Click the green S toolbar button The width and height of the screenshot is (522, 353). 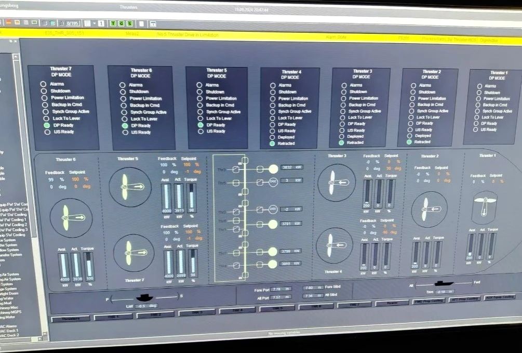[x=129, y=23]
